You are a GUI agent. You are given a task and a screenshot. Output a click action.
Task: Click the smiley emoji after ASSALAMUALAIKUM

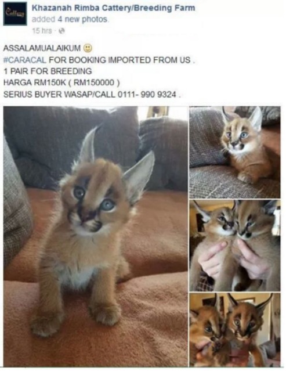pyautogui.click(x=88, y=48)
